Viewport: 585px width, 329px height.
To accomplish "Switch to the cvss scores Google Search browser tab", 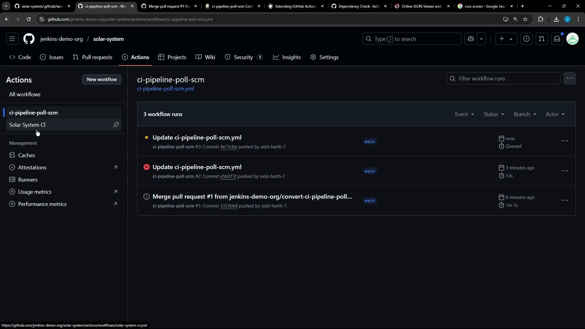I will [x=485, y=6].
